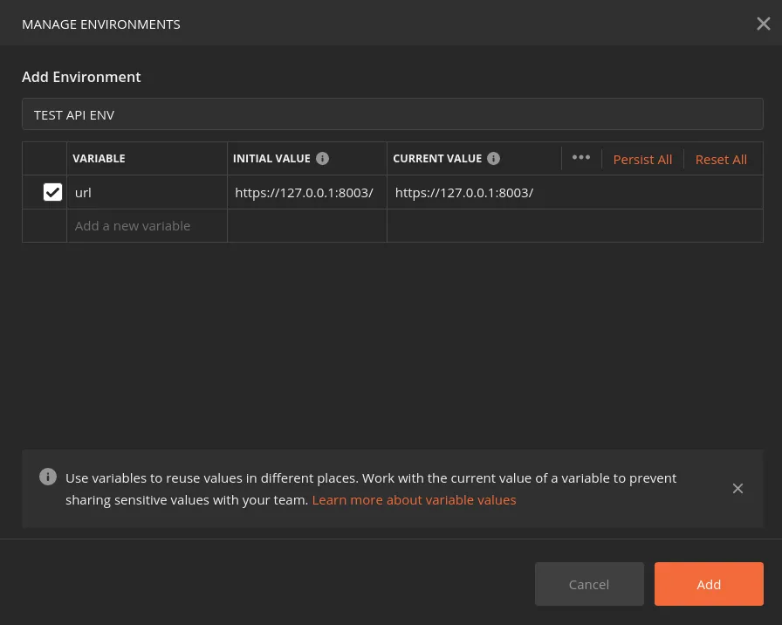Edit the environment name TEST API ENV
This screenshot has height=625, width=782.
(x=392, y=114)
